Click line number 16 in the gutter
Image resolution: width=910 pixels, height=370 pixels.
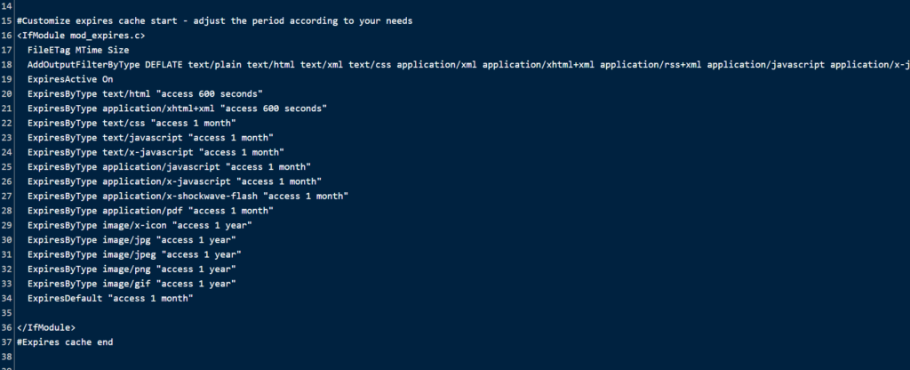click(x=6, y=36)
